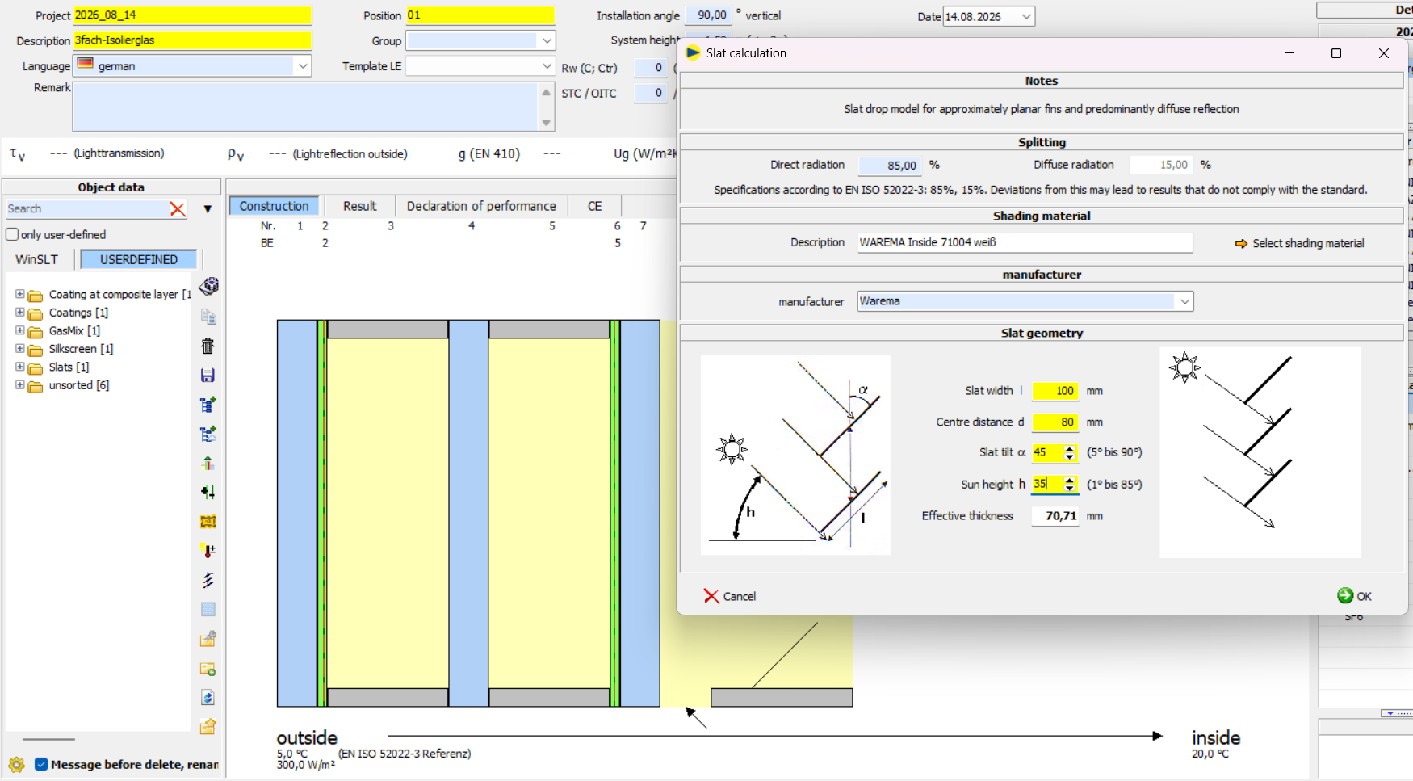Click the folder with wrench icon
1413x781 pixels.
(x=208, y=639)
